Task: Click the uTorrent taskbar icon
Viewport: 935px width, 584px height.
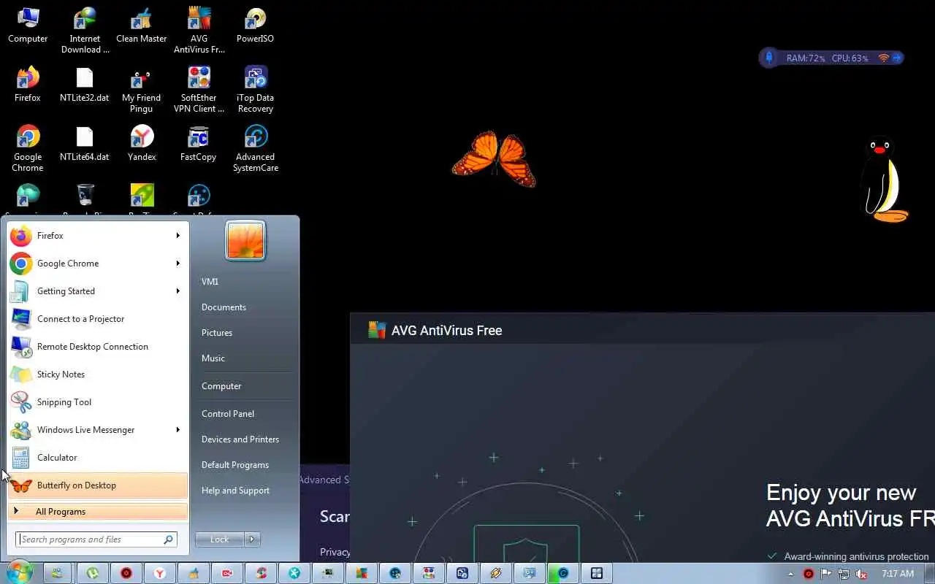Action: (x=93, y=573)
